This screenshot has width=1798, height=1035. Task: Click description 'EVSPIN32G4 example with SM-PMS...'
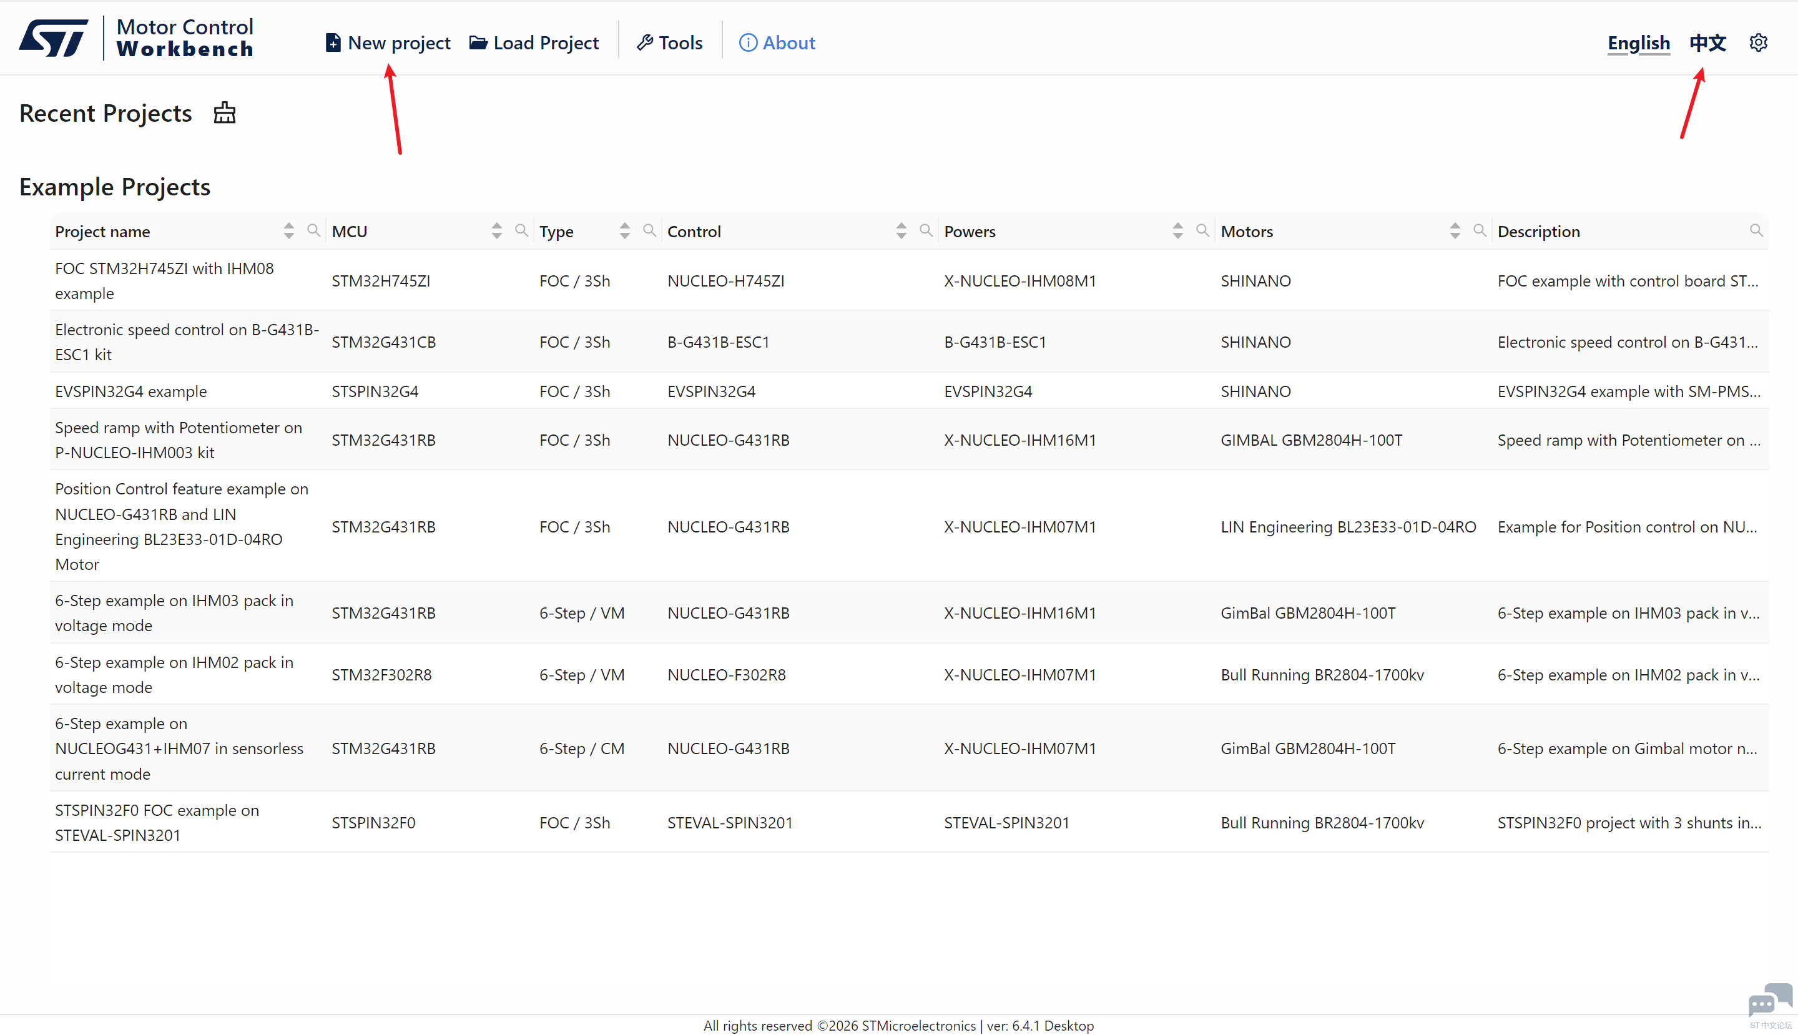click(x=1629, y=391)
